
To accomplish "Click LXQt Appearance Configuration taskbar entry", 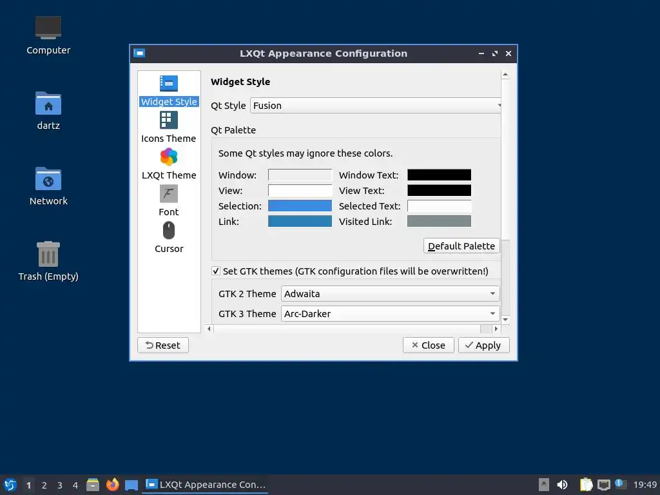I will pos(206,485).
